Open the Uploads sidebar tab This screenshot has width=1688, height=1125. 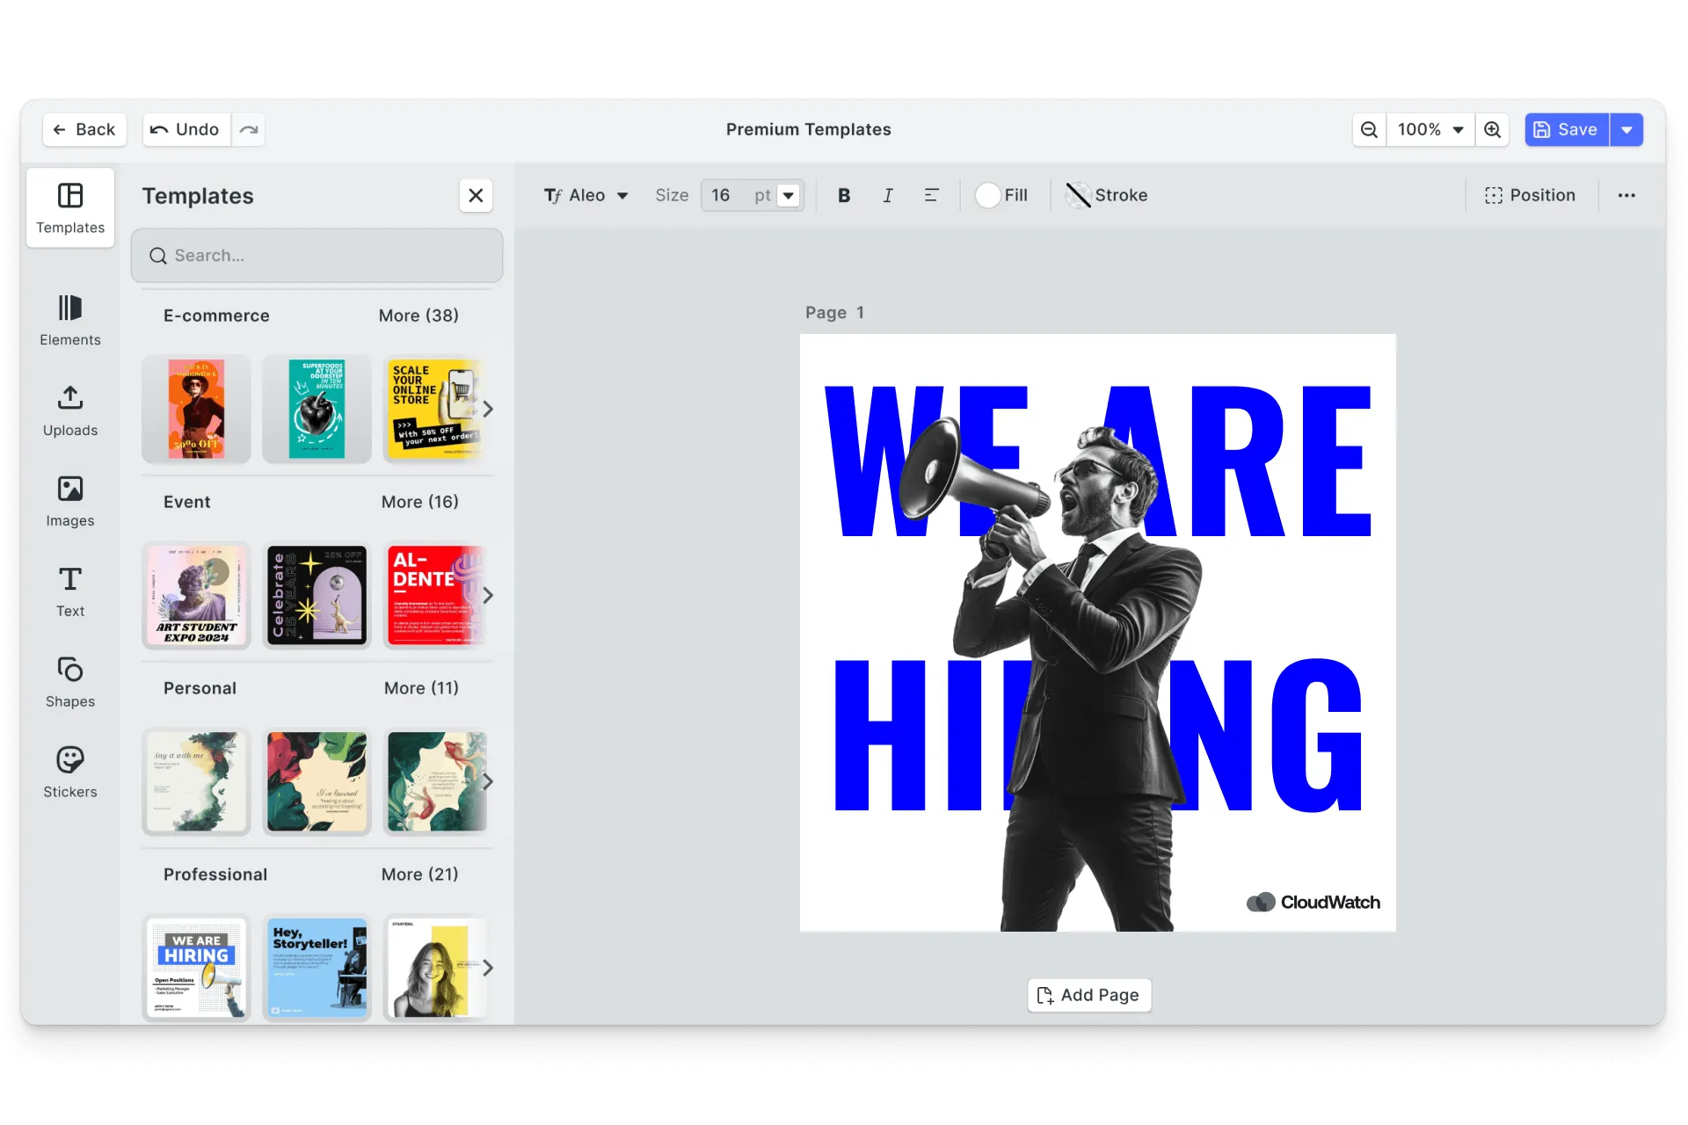(70, 410)
